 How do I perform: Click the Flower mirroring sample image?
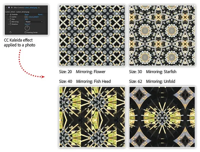(x=92, y=35)
